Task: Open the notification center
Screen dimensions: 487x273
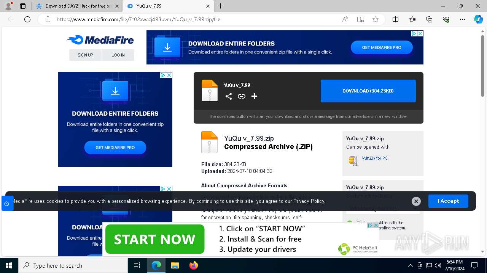Action: pyautogui.click(x=474, y=265)
